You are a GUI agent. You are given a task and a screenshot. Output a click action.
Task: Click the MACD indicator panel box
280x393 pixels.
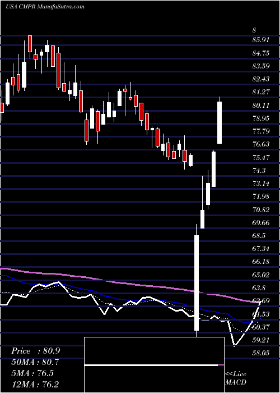(154, 365)
